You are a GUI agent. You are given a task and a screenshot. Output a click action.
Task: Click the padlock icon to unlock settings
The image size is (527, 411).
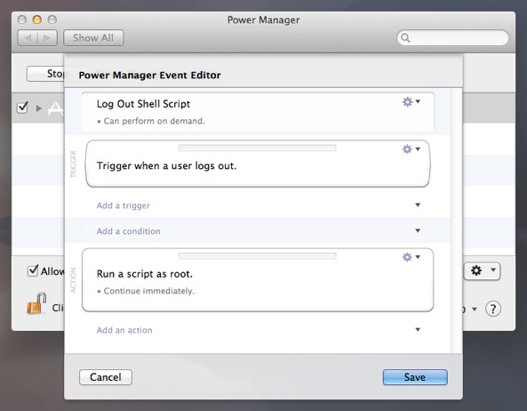click(36, 303)
